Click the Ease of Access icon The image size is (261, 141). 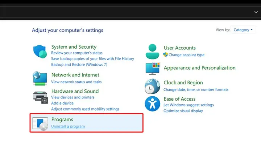(152, 103)
